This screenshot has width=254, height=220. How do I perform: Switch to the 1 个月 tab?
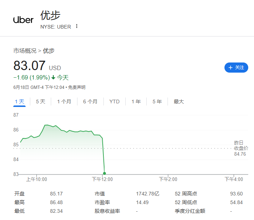[64, 102]
